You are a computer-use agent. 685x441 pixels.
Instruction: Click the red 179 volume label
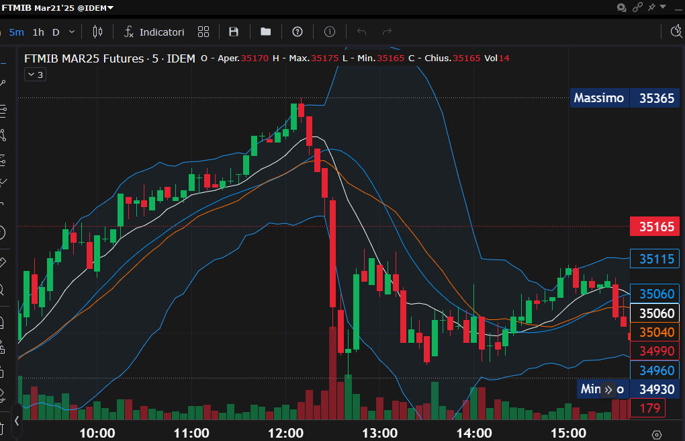647,408
